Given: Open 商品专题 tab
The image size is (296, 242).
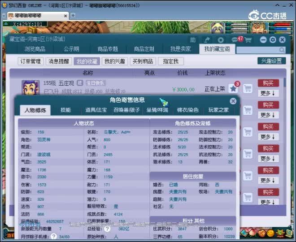Looking at the screenshot, I should (108, 49).
